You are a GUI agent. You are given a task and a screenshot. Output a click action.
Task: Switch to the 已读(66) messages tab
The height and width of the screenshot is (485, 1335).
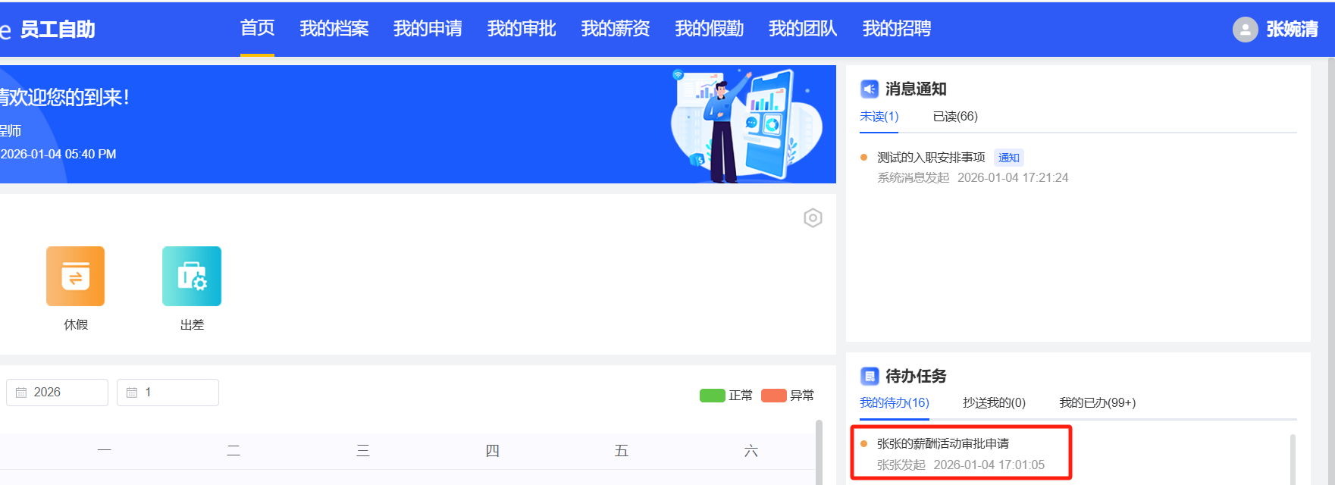coord(955,116)
